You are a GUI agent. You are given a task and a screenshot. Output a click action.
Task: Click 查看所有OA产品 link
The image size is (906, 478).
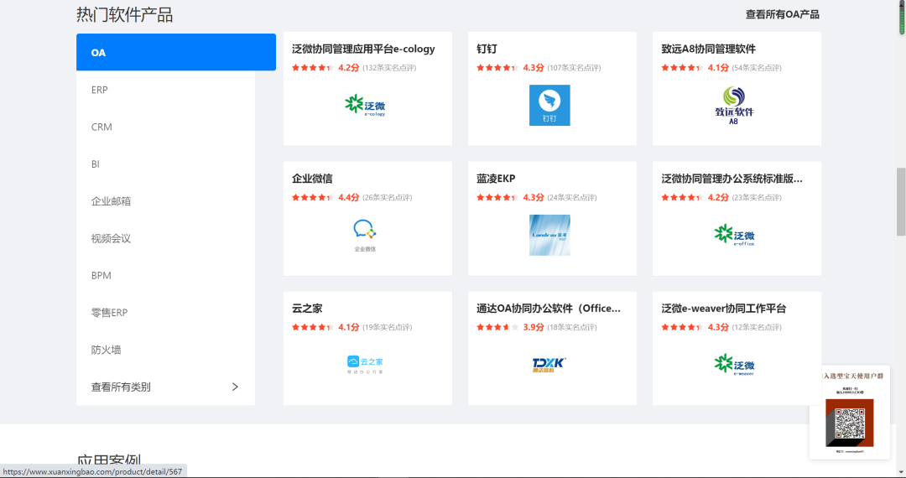783,14
